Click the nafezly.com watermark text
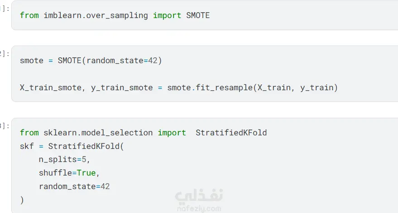Screen dimensions: 398x213 (198, 208)
